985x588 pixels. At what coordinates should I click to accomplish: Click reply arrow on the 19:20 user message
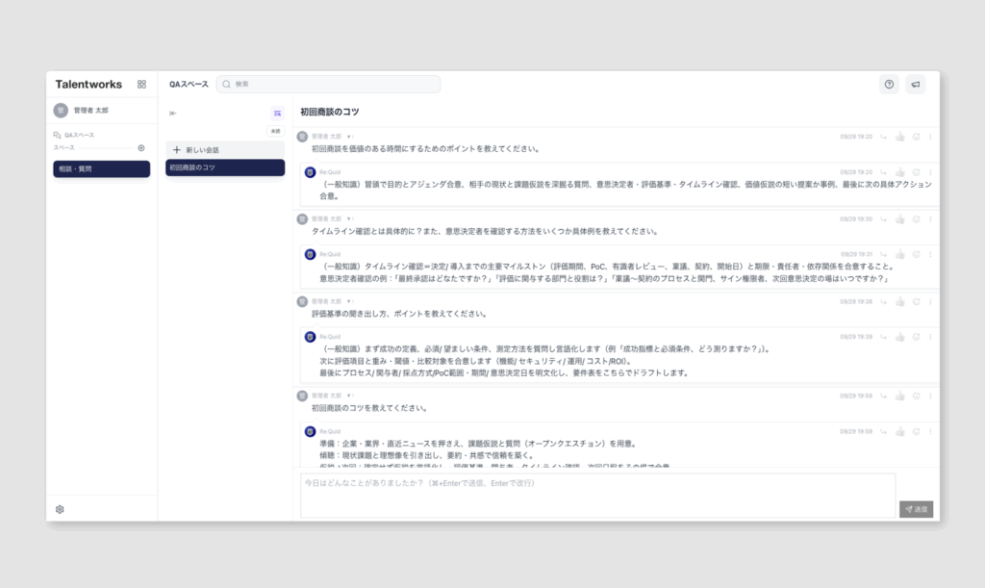click(884, 137)
